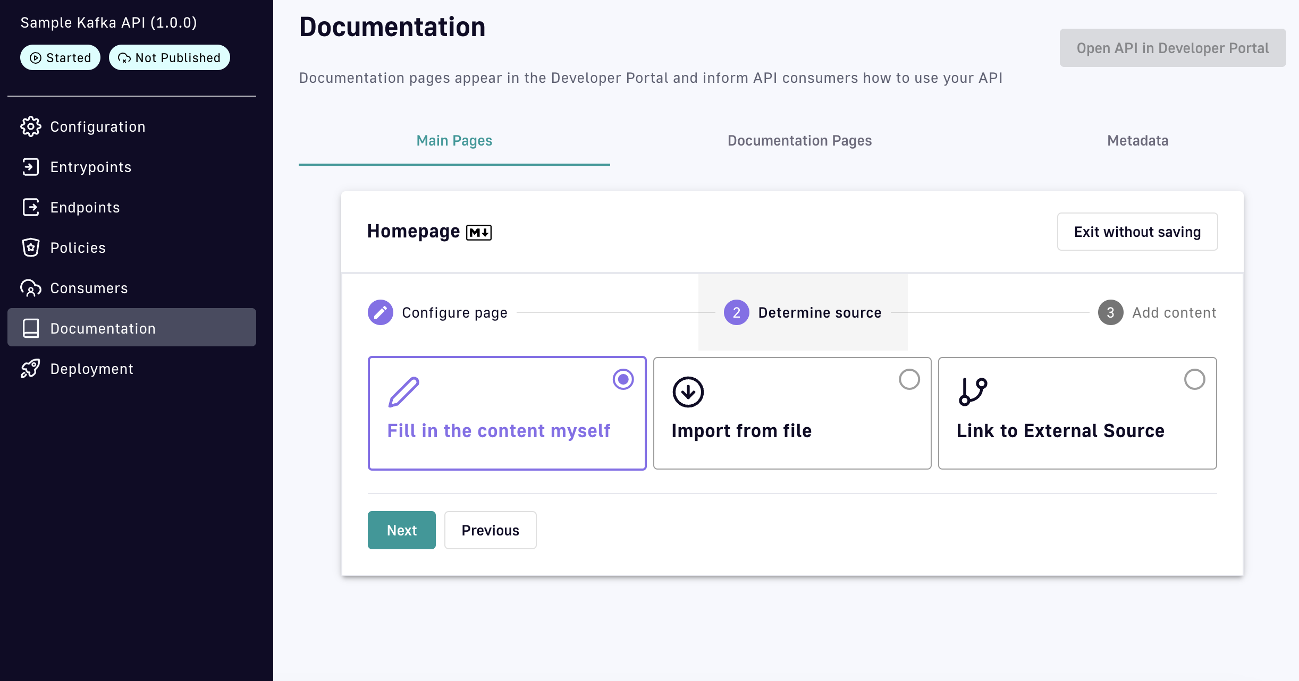This screenshot has height=681, width=1299.
Task: Click the git branch icon on External Source
Action: [x=973, y=392]
